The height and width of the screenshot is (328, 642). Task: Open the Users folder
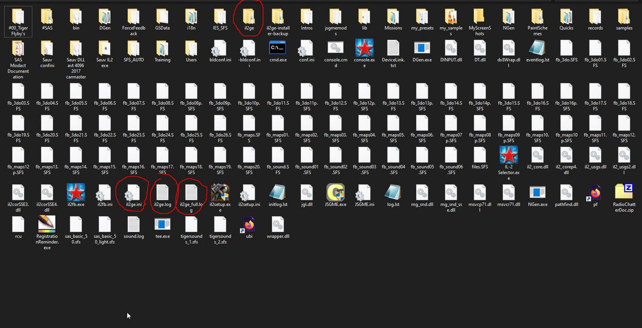click(x=192, y=52)
